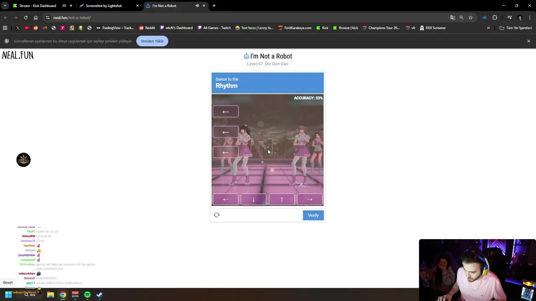The height and width of the screenshot is (301, 536).
Task: Open Champions Tour bookmark
Action: pyautogui.click(x=381, y=28)
